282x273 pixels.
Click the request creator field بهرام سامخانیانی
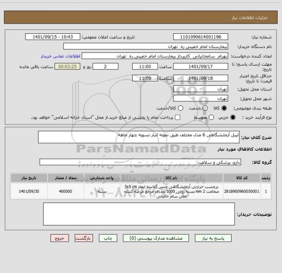coord(155,56)
